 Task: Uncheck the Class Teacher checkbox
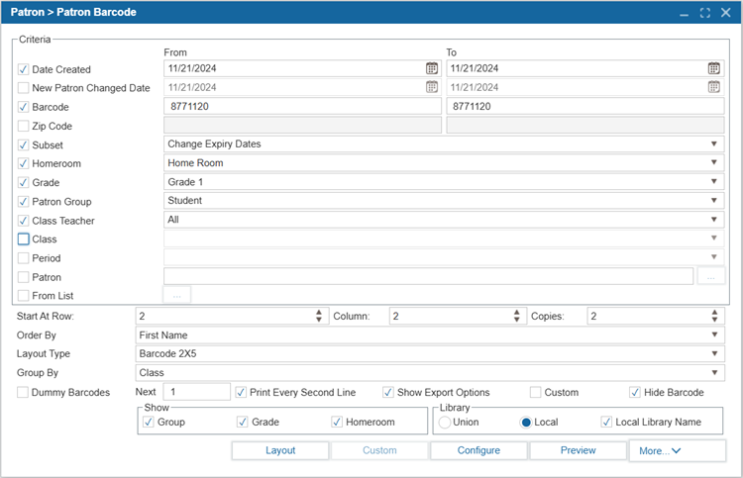(x=23, y=221)
